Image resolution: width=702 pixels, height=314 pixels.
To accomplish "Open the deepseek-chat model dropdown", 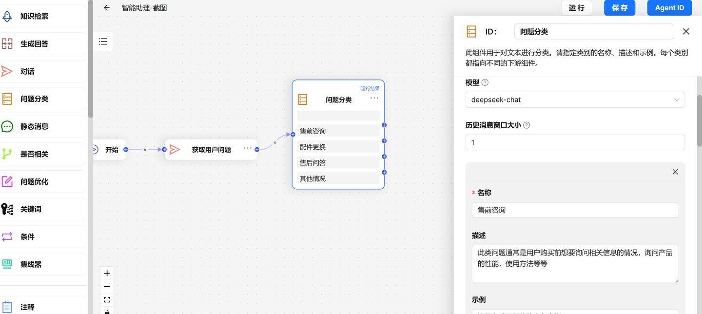I will coord(575,99).
